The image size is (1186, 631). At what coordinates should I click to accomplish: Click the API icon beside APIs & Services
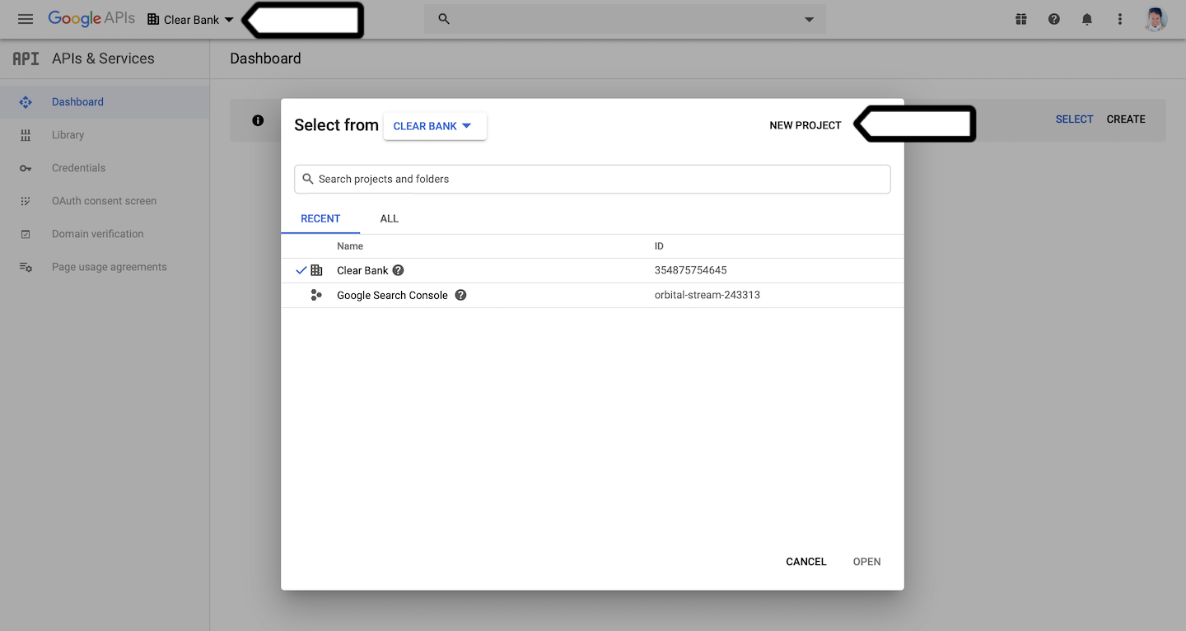point(26,58)
